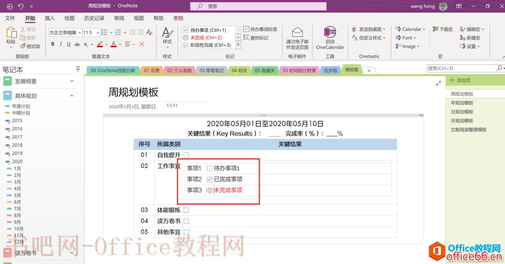
Task: Open the 文件 menu
Action: click(10, 18)
